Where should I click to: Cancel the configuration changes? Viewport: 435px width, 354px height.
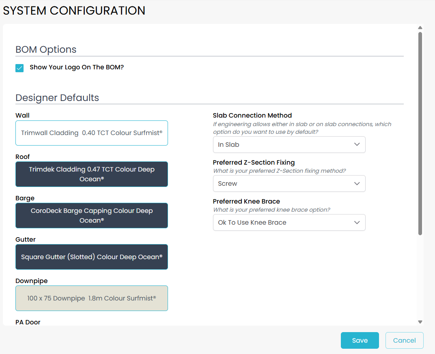tap(404, 341)
